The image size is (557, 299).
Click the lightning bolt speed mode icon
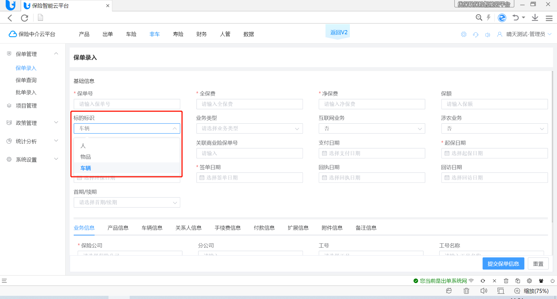click(489, 18)
